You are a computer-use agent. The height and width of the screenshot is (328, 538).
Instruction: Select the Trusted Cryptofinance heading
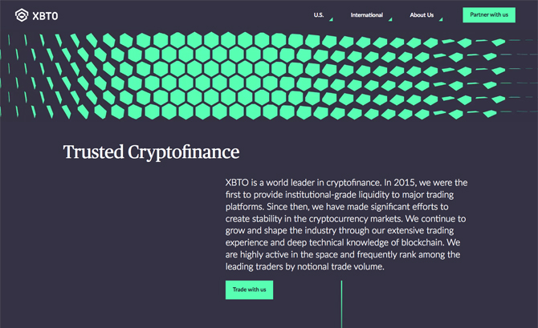151,152
